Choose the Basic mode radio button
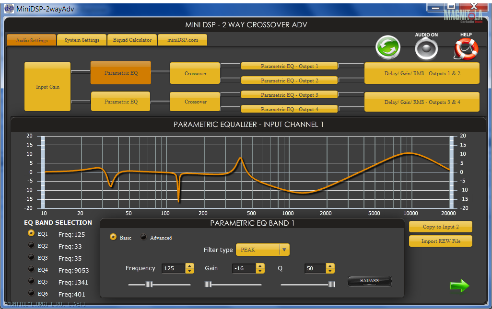Image resolution: width=492 pixels, height=309 pixels. (113, 237)
